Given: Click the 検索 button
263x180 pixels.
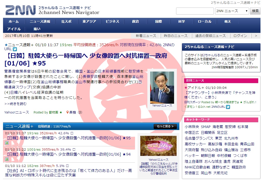Looking at the screenshot, I should 255,11.
